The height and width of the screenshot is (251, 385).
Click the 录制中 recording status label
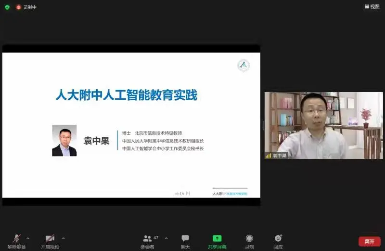click(31, 7)
